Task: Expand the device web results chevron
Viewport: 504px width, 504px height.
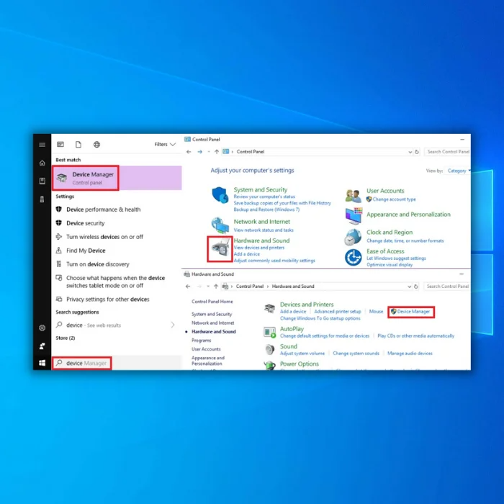Action: [x=173, y=325]
